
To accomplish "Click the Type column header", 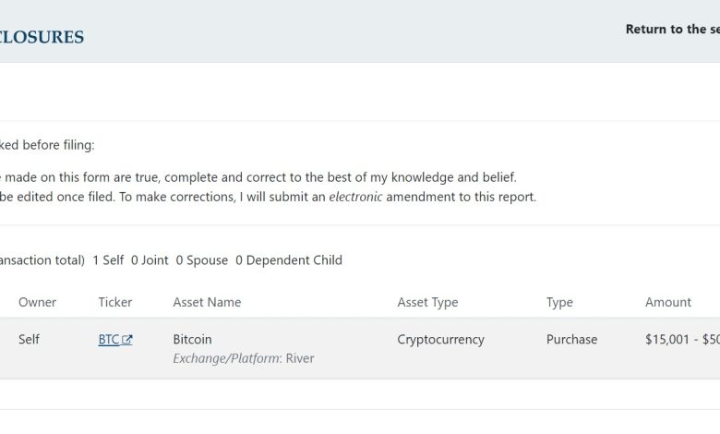I will coord(559,302).
